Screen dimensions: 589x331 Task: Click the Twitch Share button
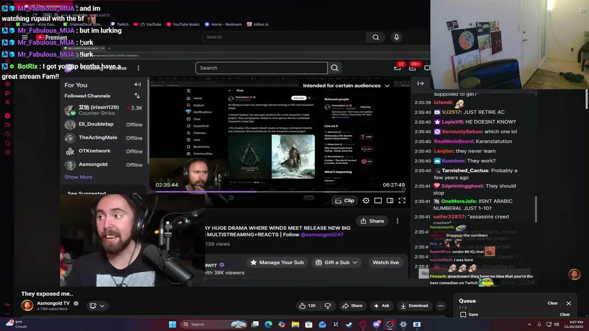372,221
